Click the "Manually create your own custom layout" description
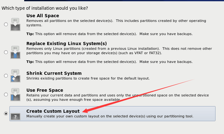The image size is (224, 134). tap(110, 116)
